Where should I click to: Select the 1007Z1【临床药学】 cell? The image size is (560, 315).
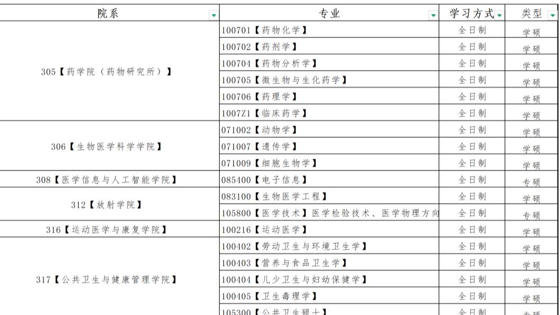(x=329, y=112)
